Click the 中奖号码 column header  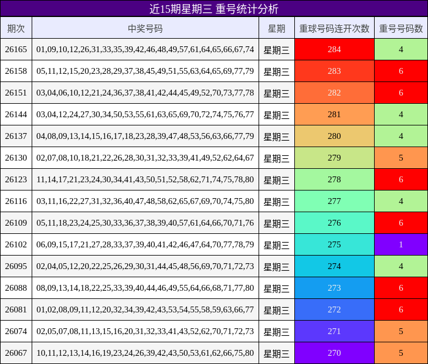pos(145,28)
